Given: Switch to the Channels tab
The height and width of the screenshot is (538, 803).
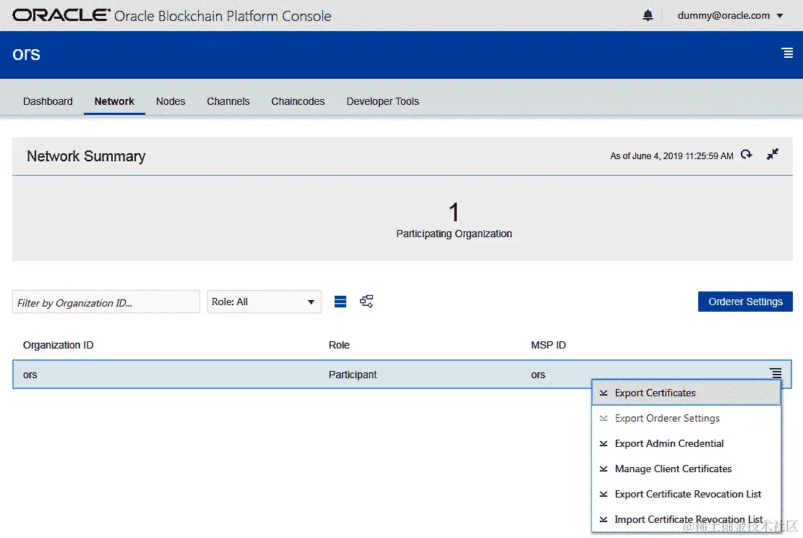Looking at the screenshot, I should coord(228,101).
